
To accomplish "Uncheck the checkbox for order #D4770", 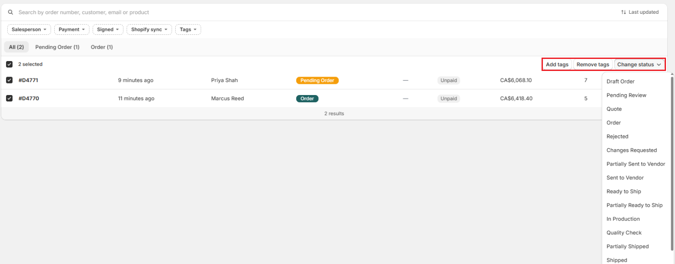I will pos(9,98).
